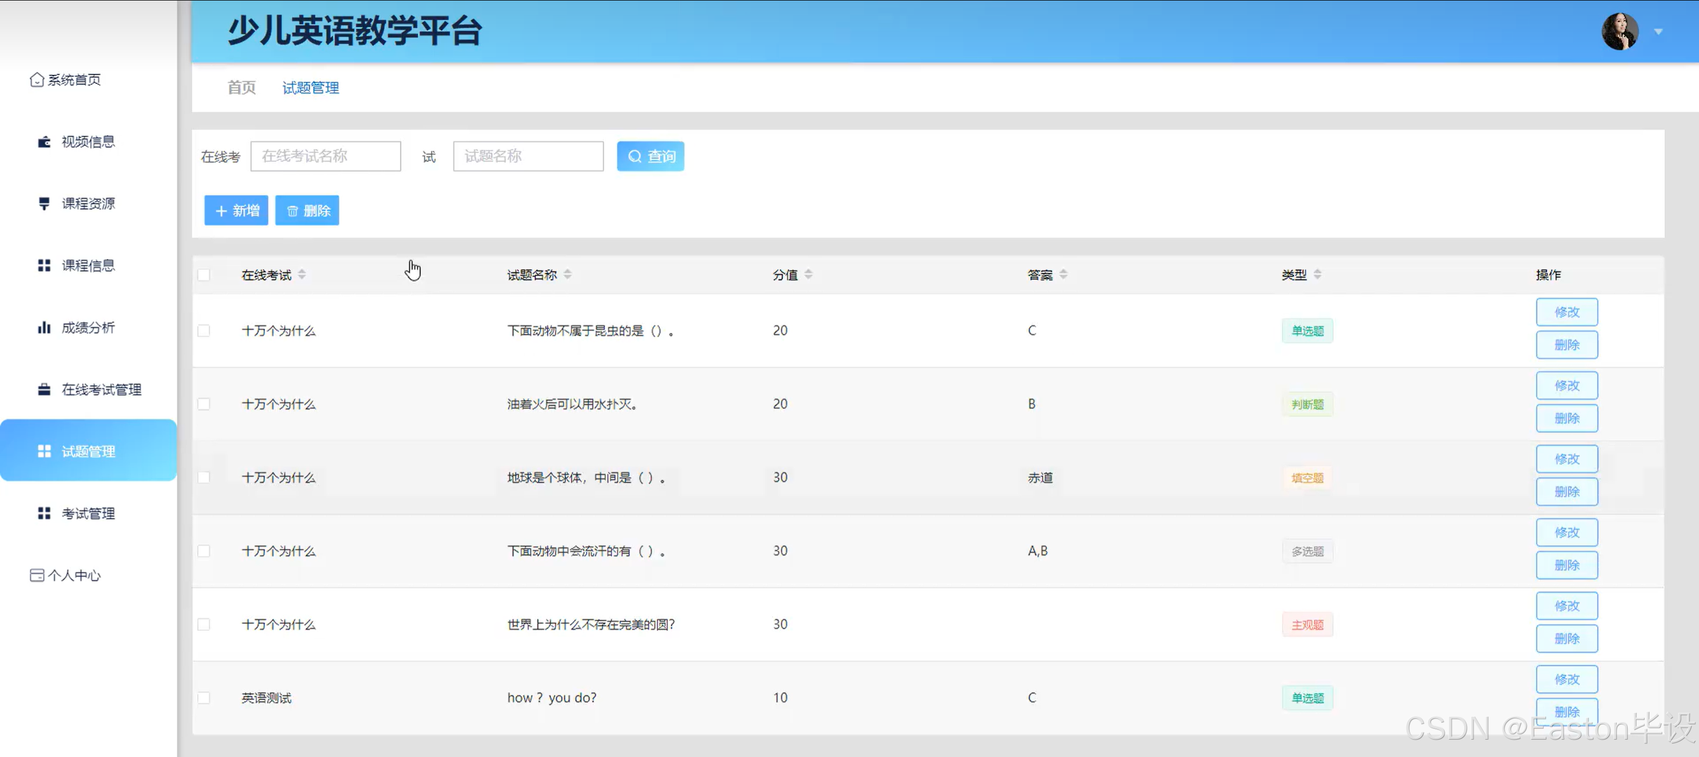Click the briefcase icon beside 在线考试管理
Screen dimensions: 1699x757
coord(44,390)
